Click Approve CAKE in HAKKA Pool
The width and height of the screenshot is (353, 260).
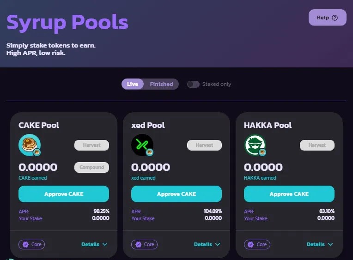pos(289,194)
